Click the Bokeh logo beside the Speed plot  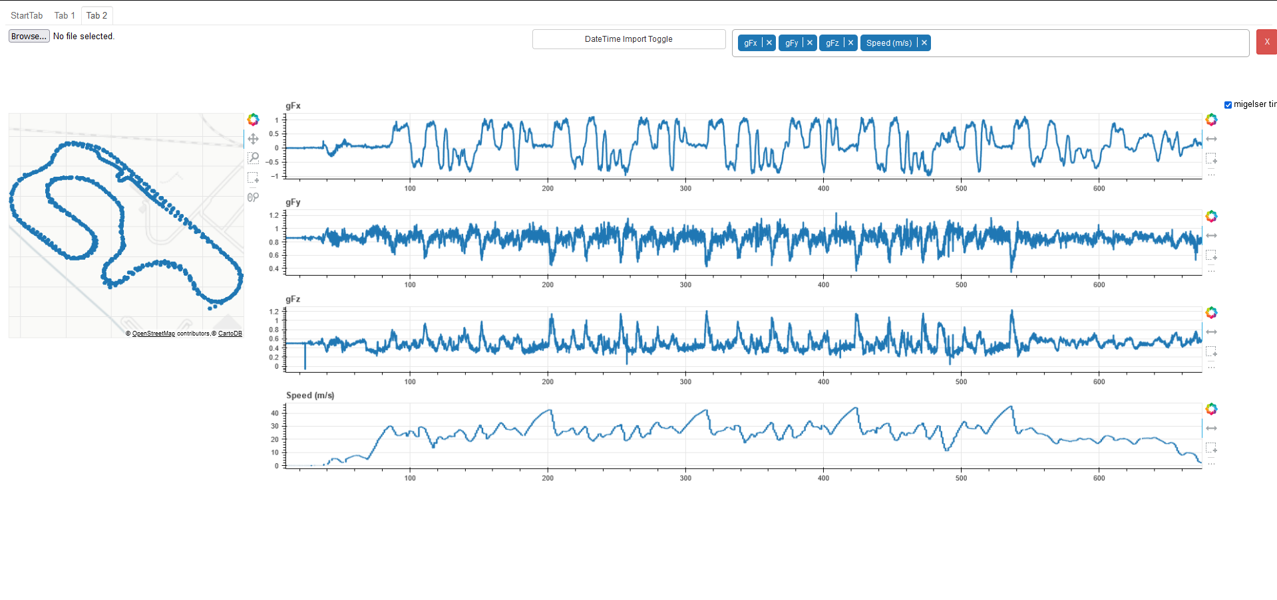pyautogui.click(x=1211, y=409)
